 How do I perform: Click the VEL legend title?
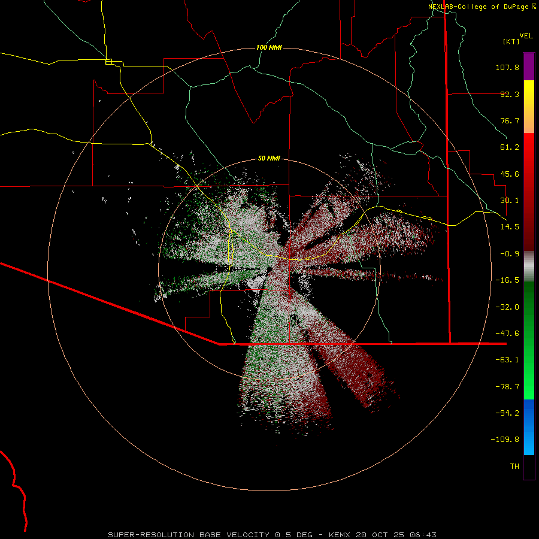(526, 36)
